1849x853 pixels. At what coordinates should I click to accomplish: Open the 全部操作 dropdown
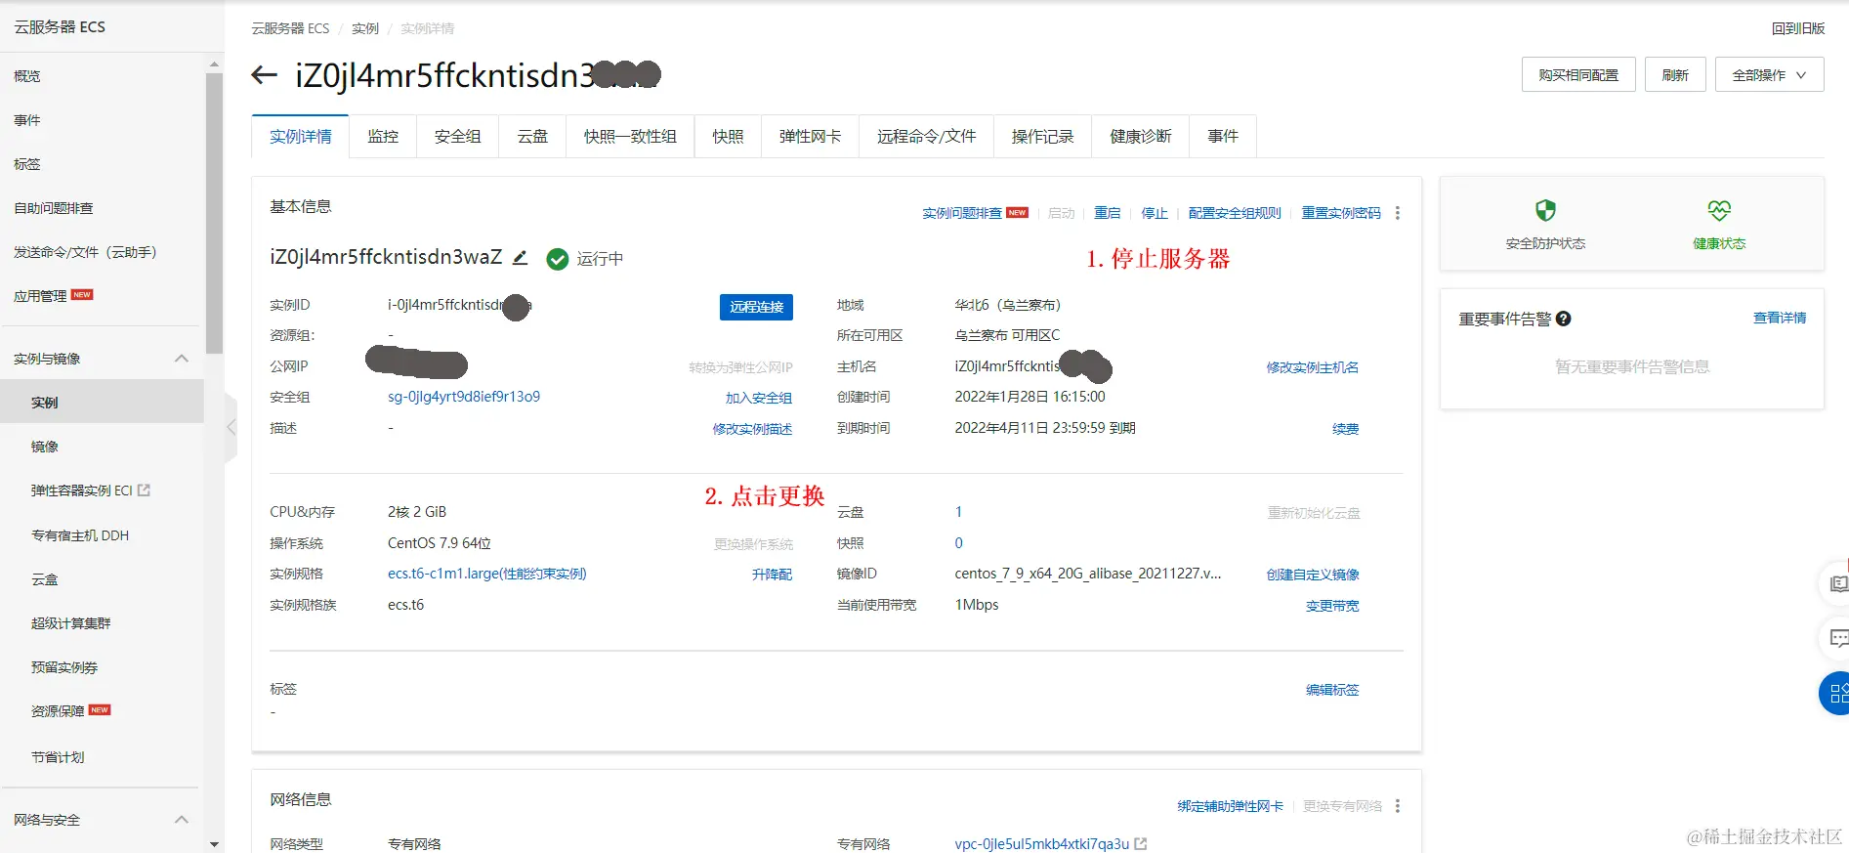pos(1770,75)
